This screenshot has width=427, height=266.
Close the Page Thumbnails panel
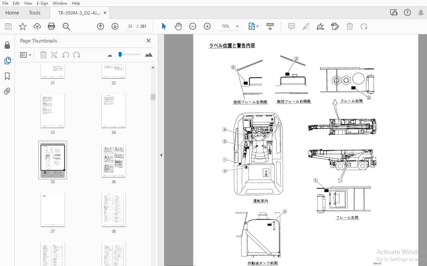[x=149, y=41]
